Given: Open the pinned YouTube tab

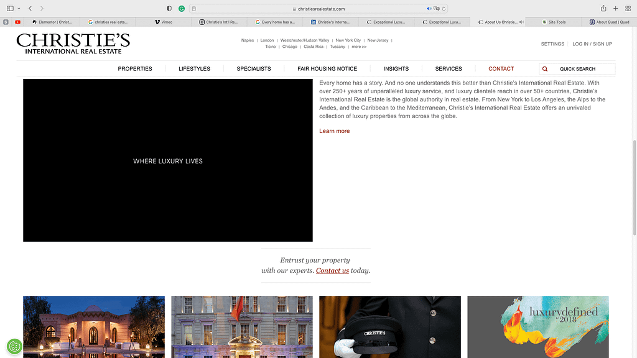Looking at the screenshot, I should click(18, 22).
